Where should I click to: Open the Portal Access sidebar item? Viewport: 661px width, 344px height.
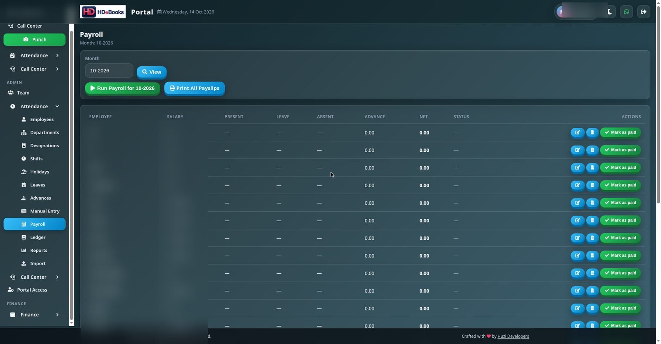34,290
